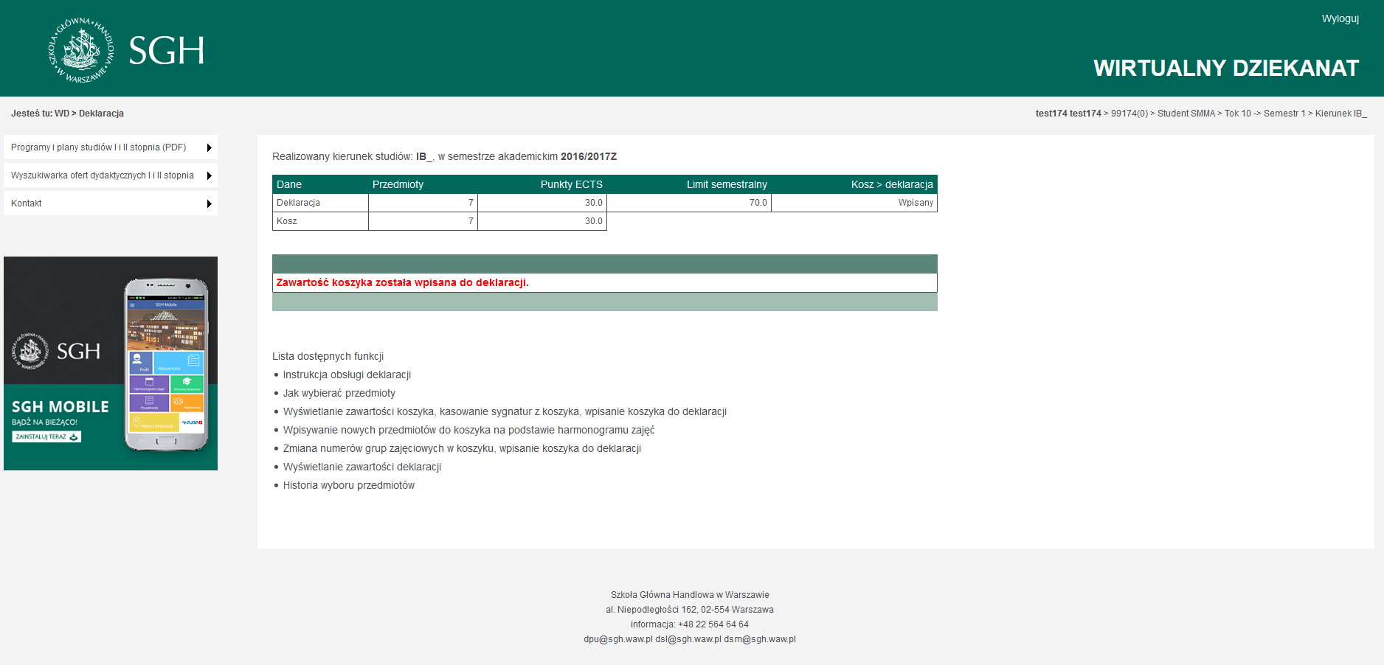Image resolution: width=1384 pixels, height=665 pixels.
Task: Click WD in the breadcrumb
Action: click(x=62, y=114)
